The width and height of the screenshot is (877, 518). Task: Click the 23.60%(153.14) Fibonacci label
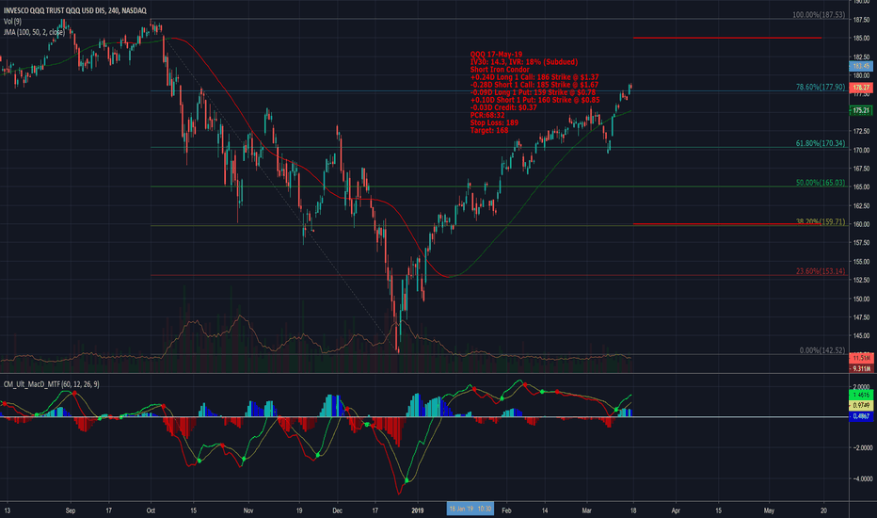(x=820, y=271)
